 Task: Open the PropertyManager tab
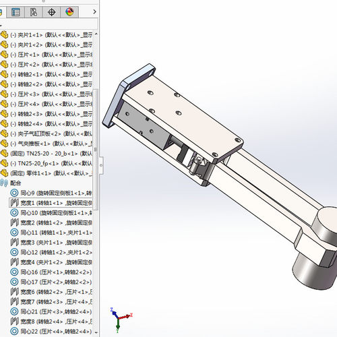(x=16, y=12)
